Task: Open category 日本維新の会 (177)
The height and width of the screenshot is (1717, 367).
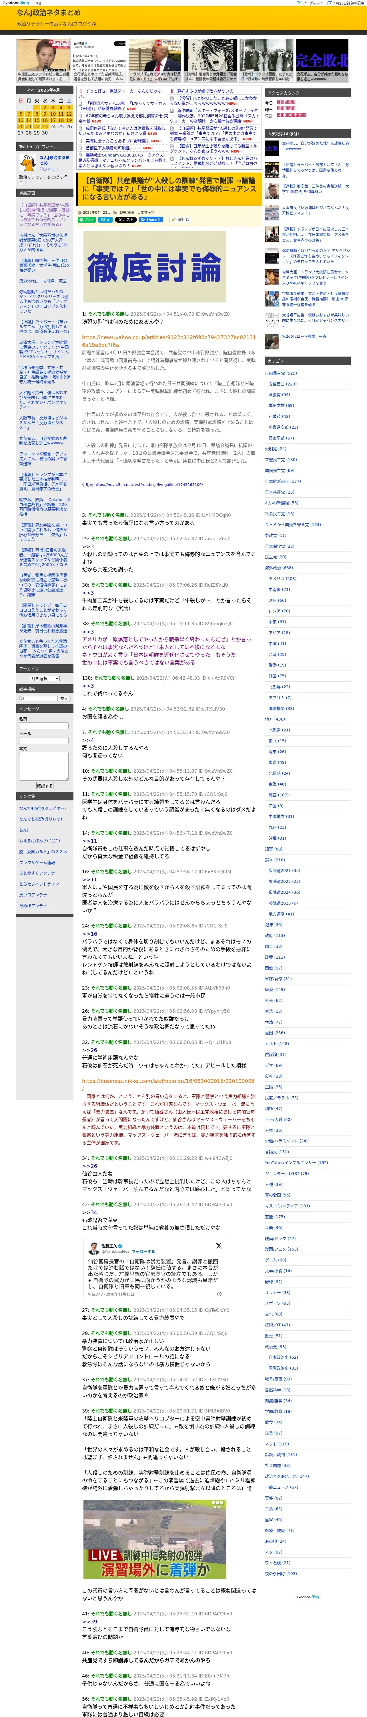Action: pos(282,481)
